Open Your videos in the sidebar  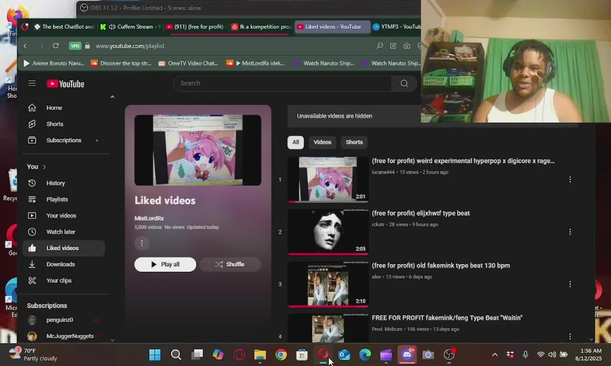tap(64, 216)
